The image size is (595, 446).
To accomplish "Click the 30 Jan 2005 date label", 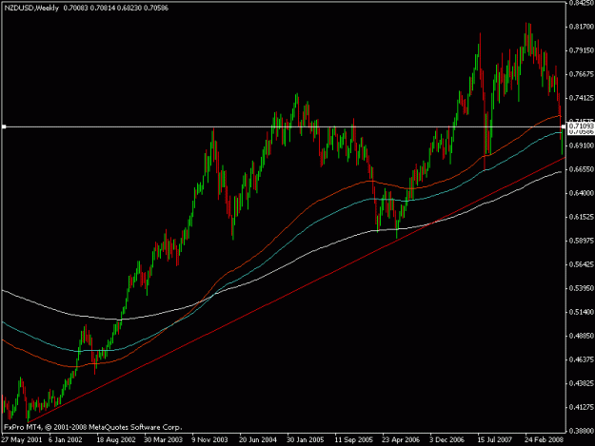I will (306, 440).
